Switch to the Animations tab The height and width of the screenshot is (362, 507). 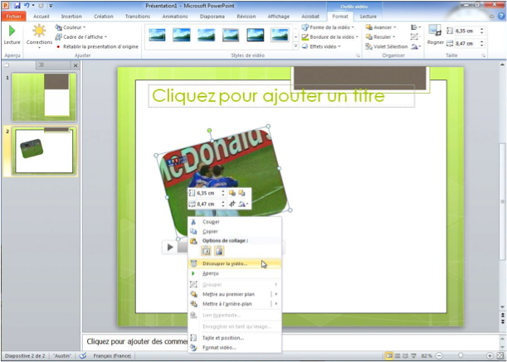175,16
